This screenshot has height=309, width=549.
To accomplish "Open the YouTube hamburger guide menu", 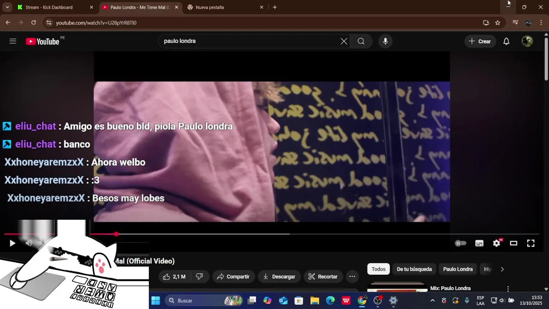I will tap(13, 41).
